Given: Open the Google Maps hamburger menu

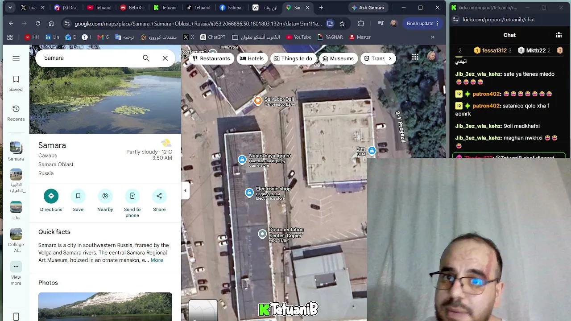Looking at the screenshot, I should [16, 58].
